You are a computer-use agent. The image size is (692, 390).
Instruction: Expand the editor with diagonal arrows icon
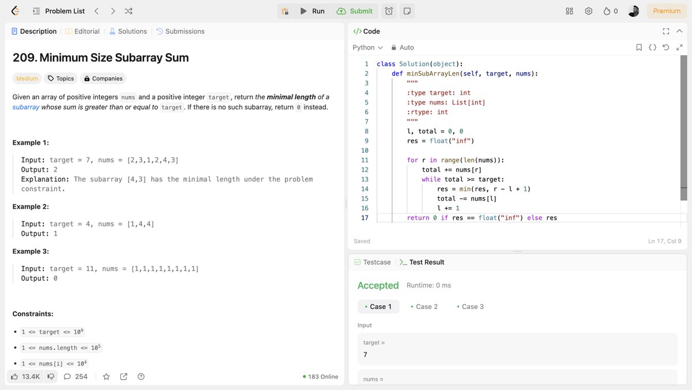[x=678, y=47]
